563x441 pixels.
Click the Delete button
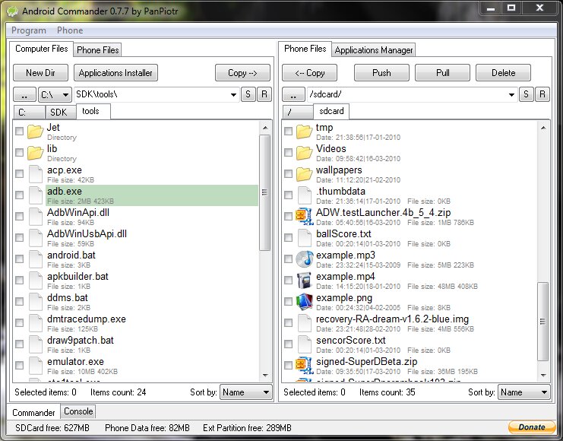point(504,73)
